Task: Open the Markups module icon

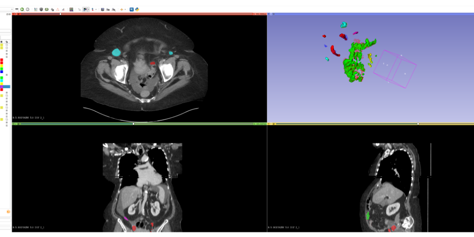Action: pyautogui.click(x=58, y=9)
